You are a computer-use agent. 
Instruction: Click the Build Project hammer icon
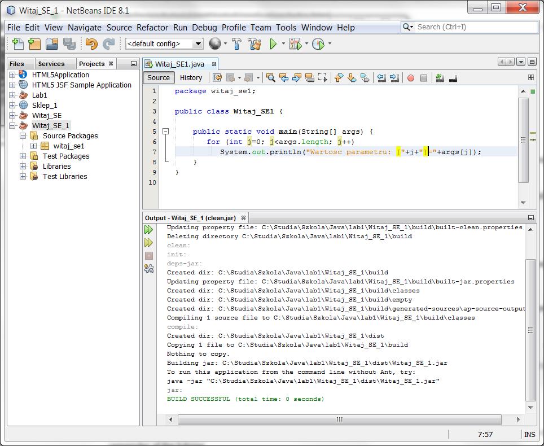tap(236, 43)
